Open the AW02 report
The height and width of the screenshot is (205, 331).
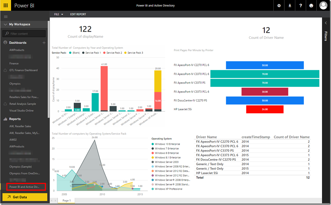click(13, 140)
